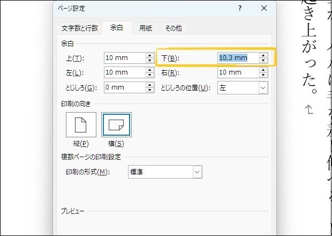Decrease the 下(B) bottom margin with down arrow
The image size is (332, 236).
(x=263, y=61)
